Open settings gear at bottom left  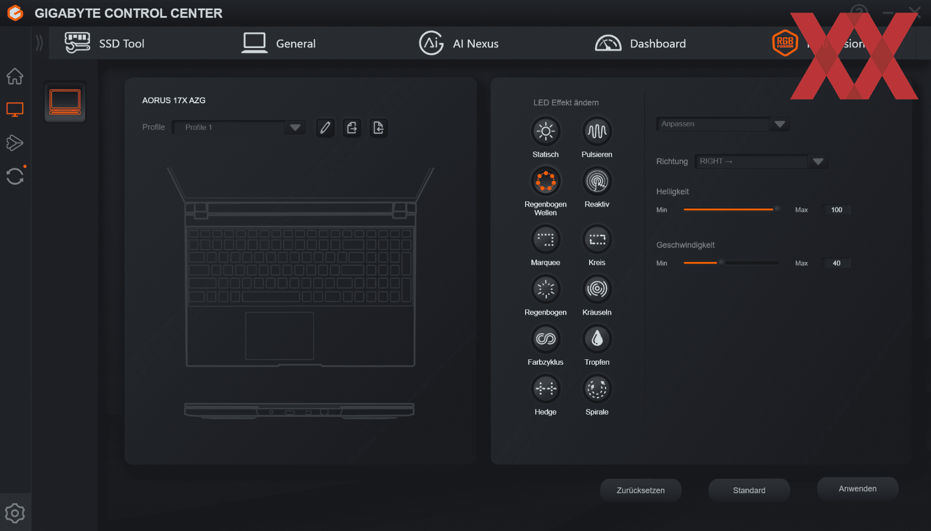[15, 513]
